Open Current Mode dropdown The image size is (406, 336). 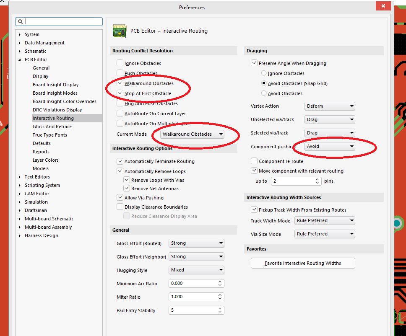[192, 134]
